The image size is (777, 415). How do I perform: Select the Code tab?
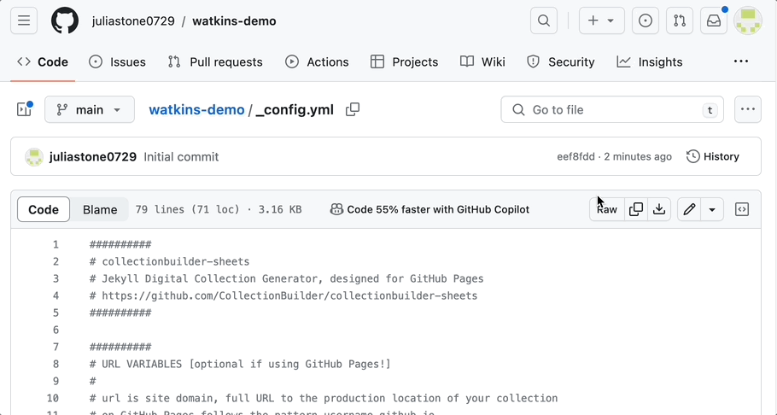(x=43, y=62)
